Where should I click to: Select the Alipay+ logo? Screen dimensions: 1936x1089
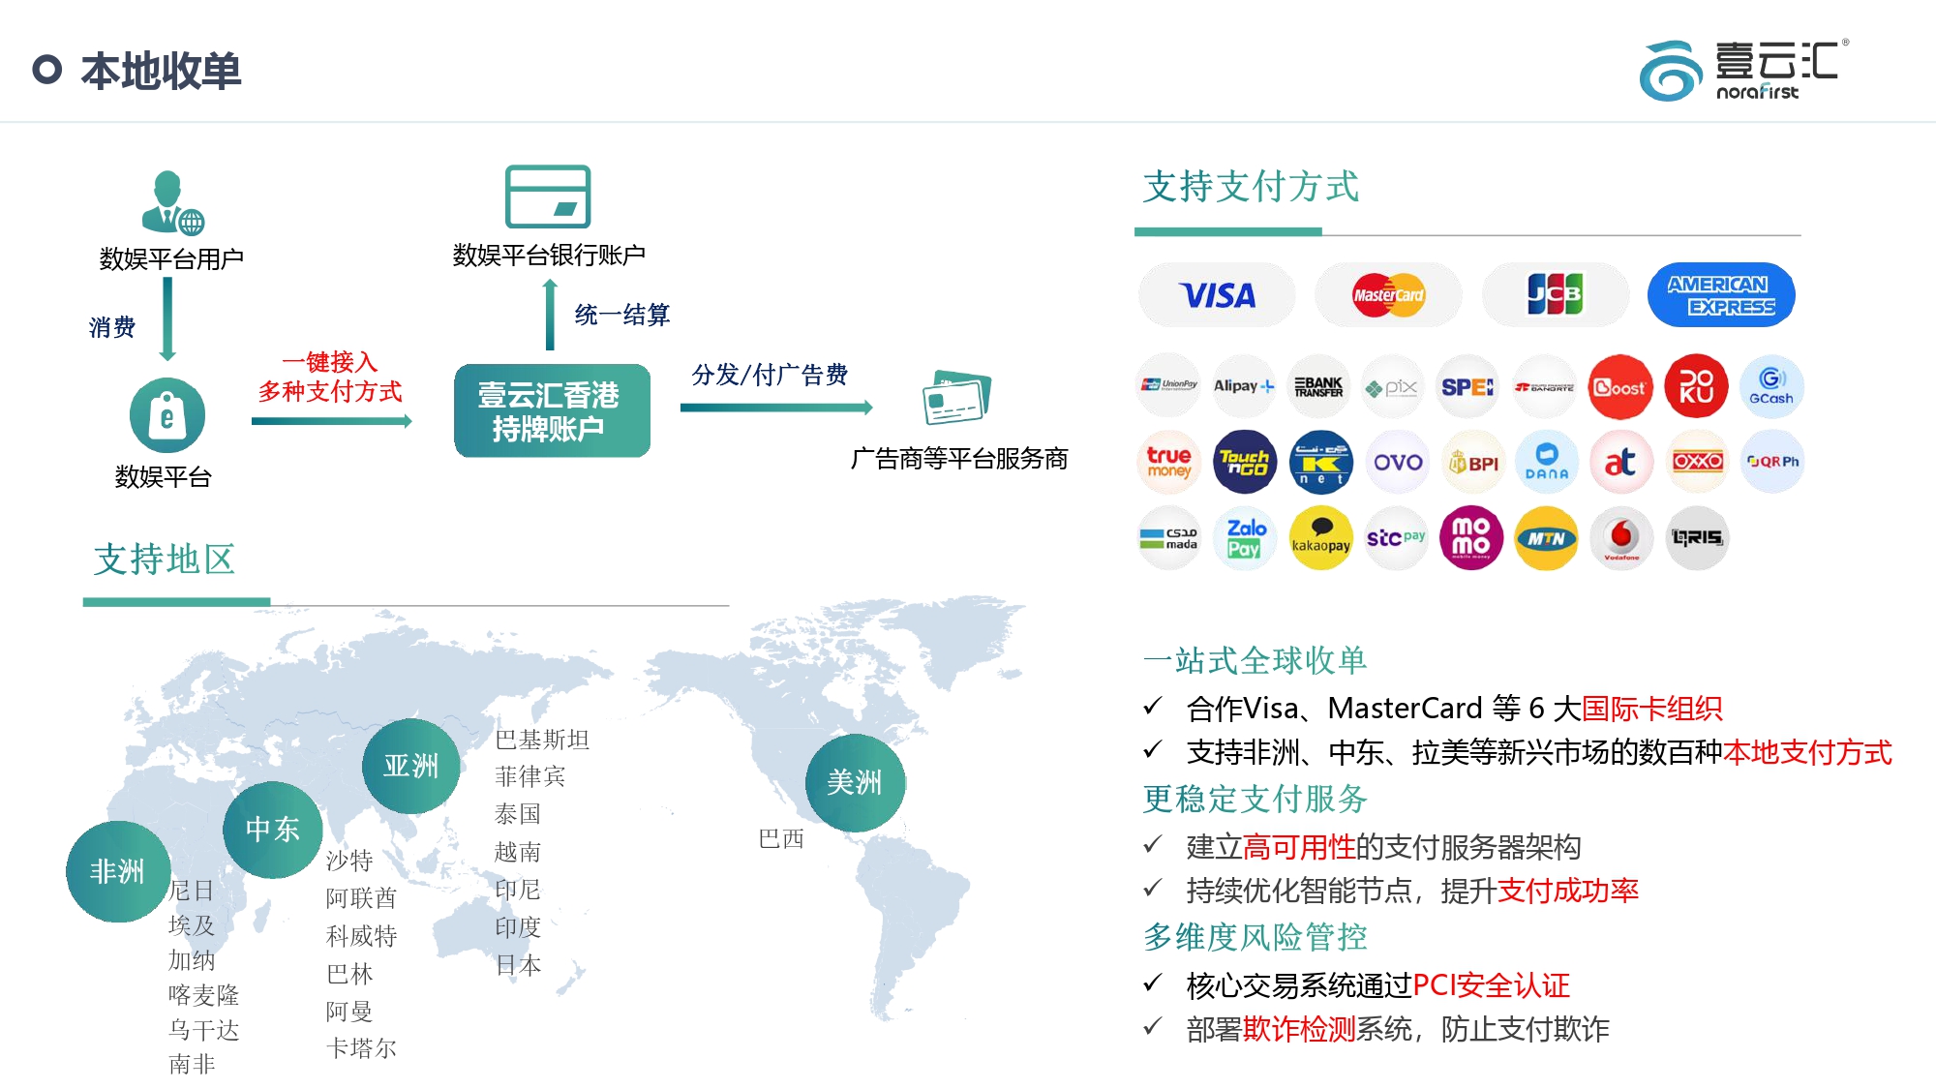1243,386
